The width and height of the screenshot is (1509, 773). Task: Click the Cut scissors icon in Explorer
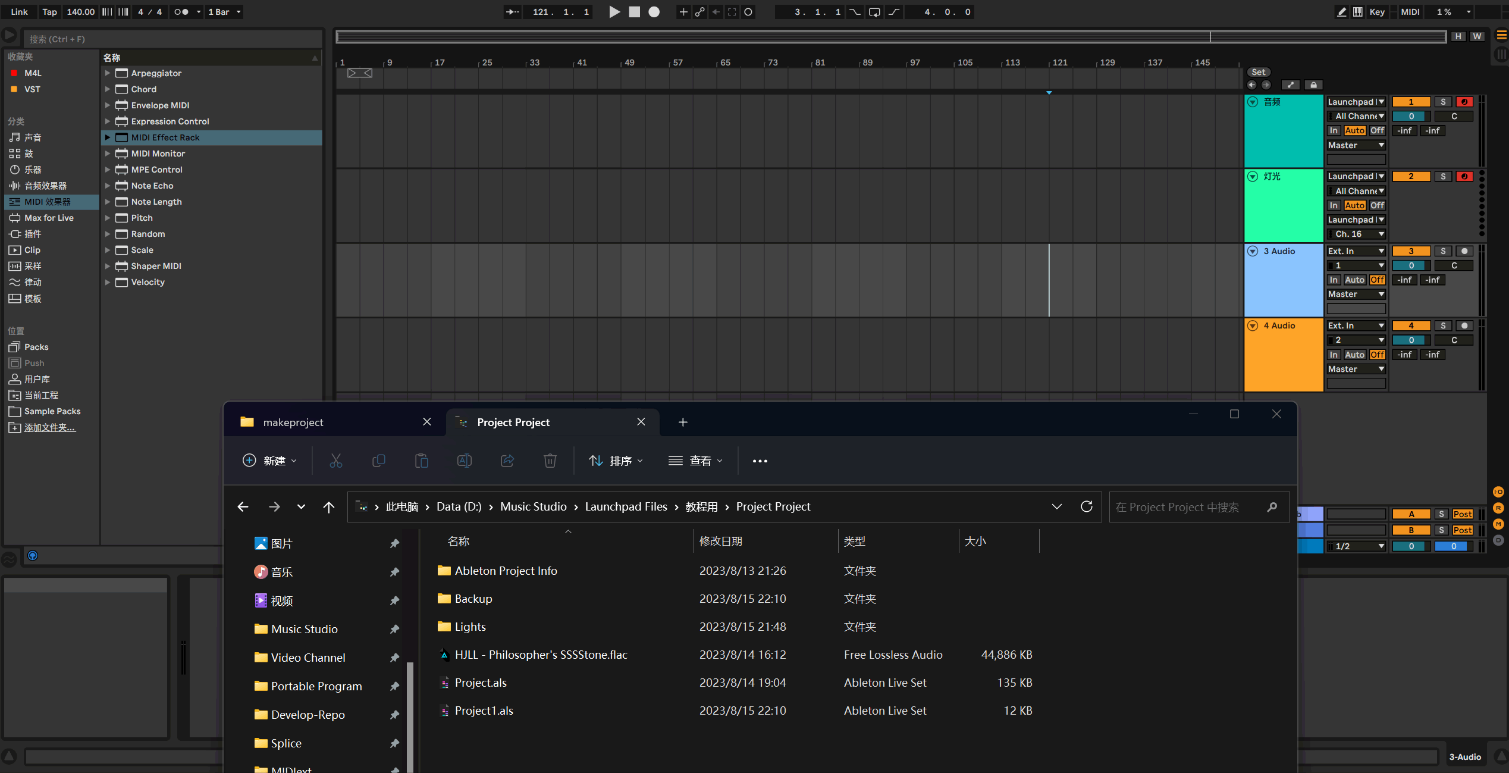point(335,461)
